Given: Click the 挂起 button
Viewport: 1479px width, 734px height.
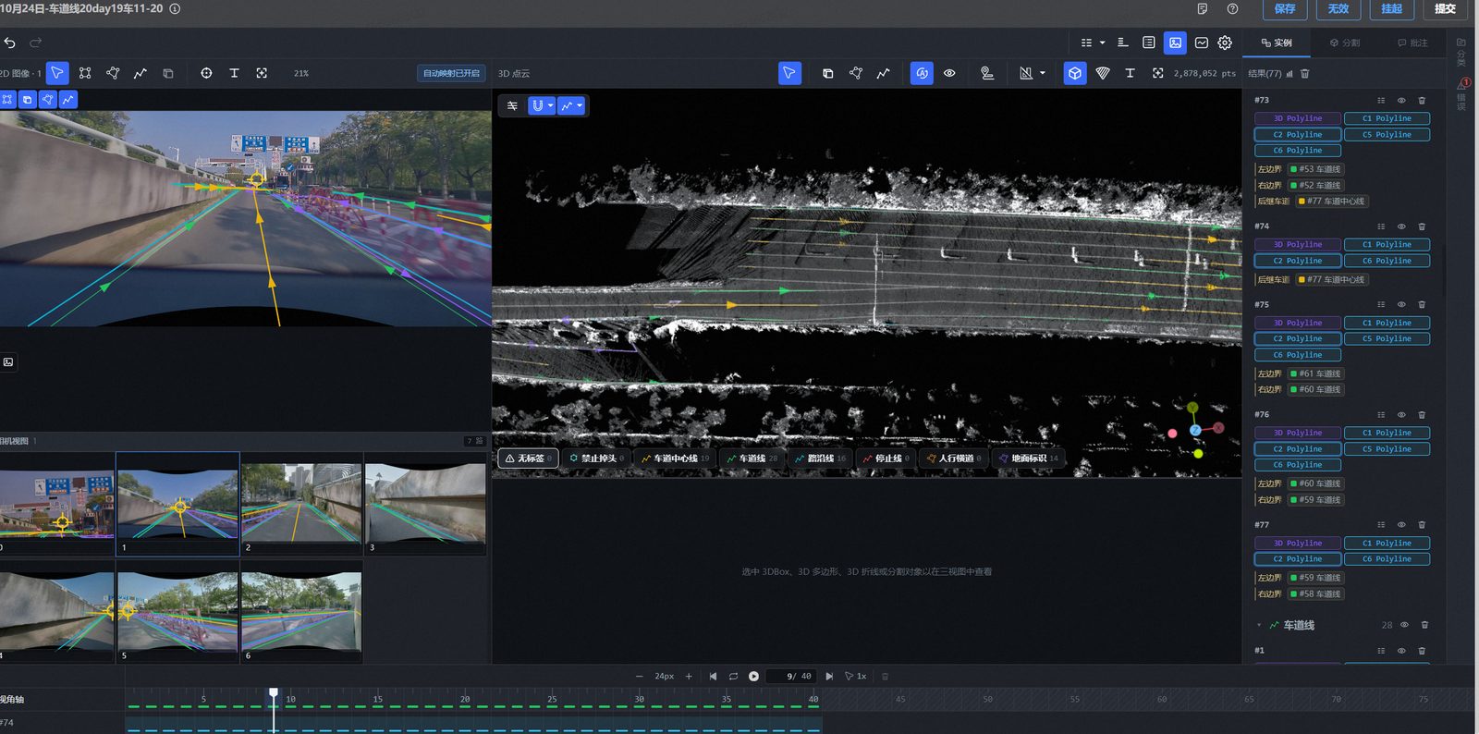Looking at the screenshot, I should click(1392, 8).
